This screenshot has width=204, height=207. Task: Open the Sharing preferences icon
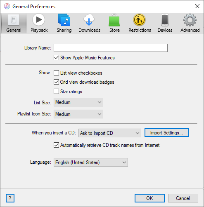(64, 20)
